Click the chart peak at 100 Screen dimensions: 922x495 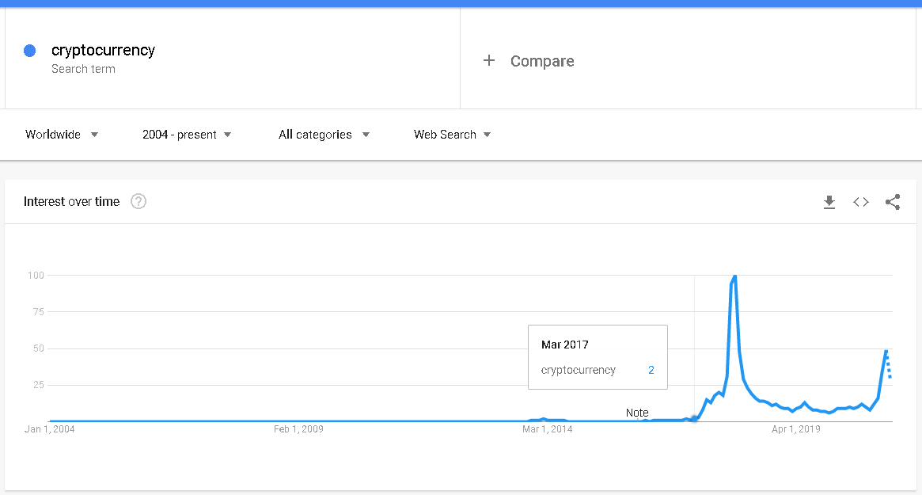[735, 276]
